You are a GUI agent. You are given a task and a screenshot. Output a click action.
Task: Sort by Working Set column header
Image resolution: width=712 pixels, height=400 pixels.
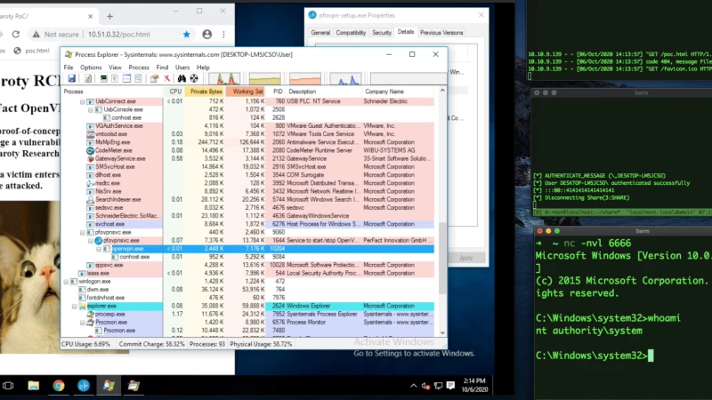[x=247, y=92]
